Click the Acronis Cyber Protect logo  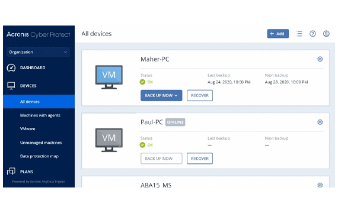[38, 35]
